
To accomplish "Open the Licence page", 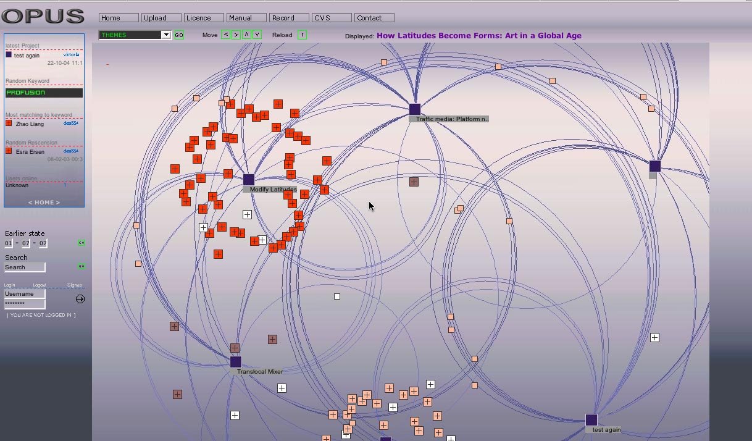I will pos(204,18).
